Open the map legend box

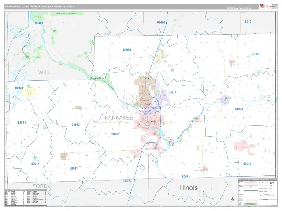pos(258,192)
